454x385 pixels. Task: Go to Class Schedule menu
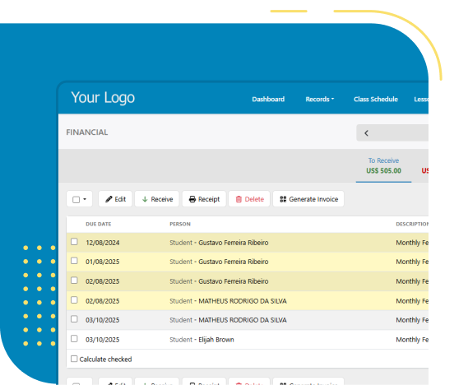tap(376, 99)
